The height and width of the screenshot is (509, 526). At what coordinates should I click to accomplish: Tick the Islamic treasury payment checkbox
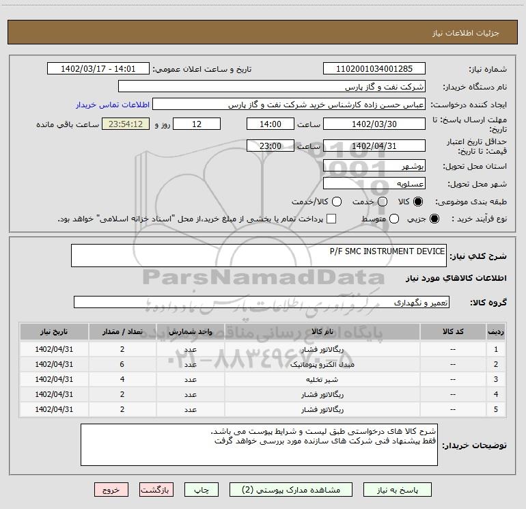(x=331, y=219)
